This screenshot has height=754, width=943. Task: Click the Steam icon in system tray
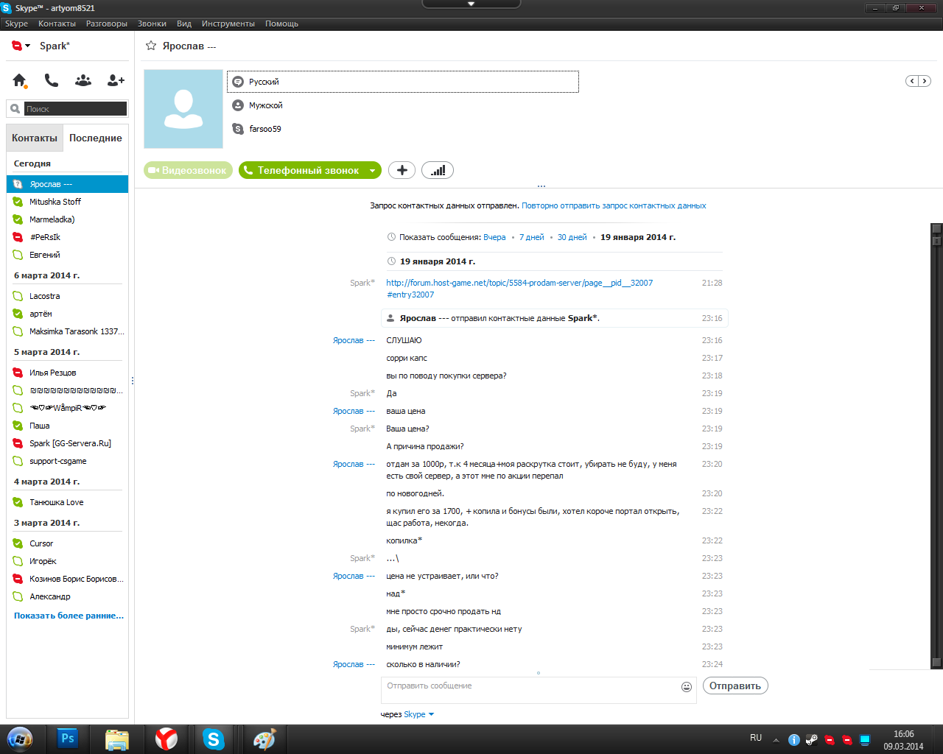point(812,740)
